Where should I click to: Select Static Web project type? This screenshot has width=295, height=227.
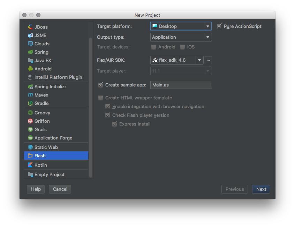[56, 147]
